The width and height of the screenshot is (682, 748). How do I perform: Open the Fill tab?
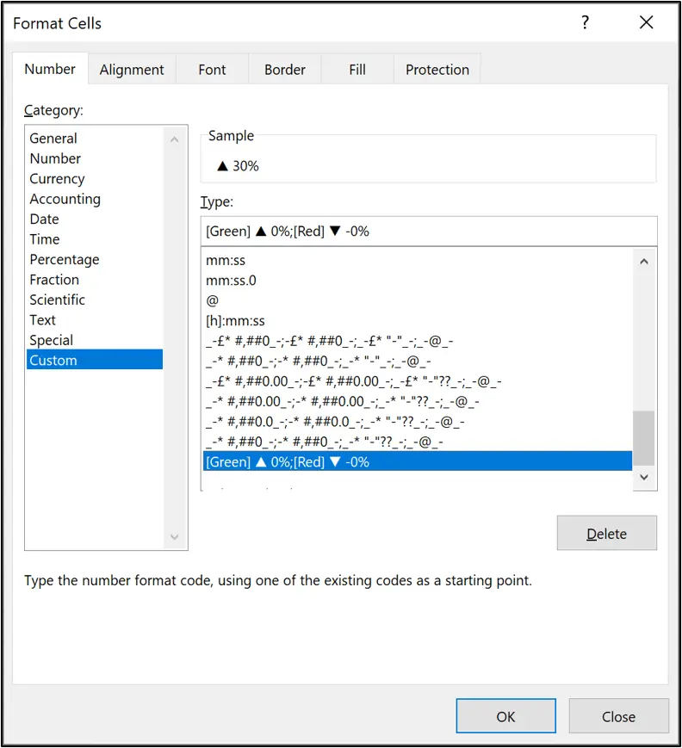[356, 68]
